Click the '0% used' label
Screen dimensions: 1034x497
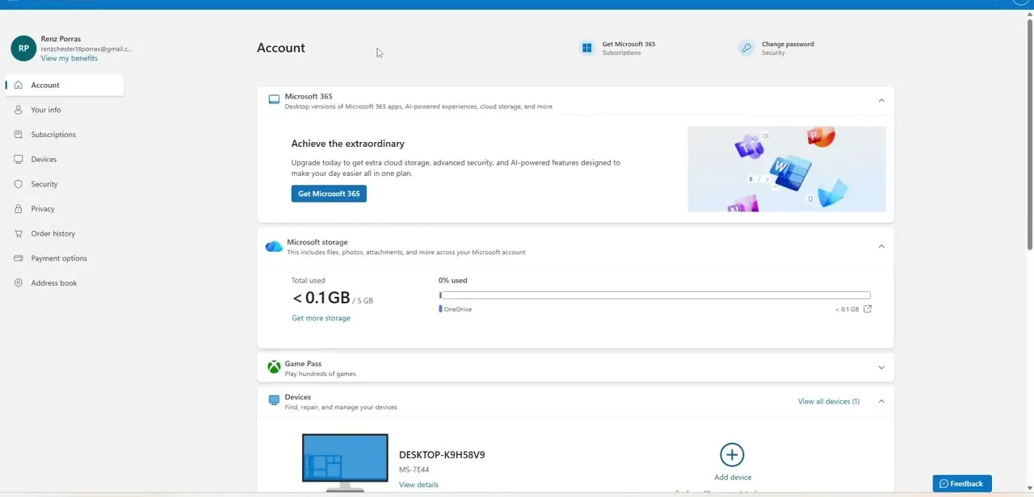453,281
